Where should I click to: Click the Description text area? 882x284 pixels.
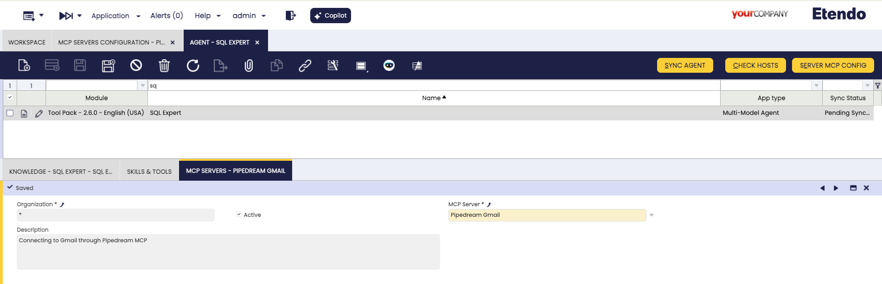click(x=228, y=252)
